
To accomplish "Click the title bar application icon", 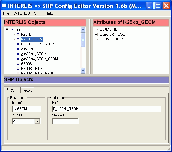I will [4, 6].
